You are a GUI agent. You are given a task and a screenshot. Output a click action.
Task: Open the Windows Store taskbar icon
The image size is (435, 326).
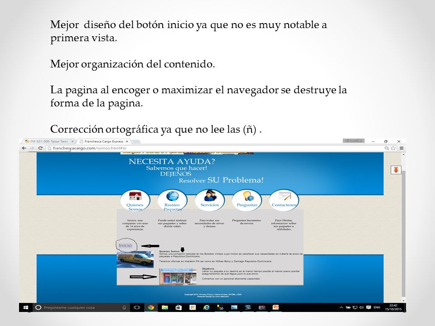point(179,307)
